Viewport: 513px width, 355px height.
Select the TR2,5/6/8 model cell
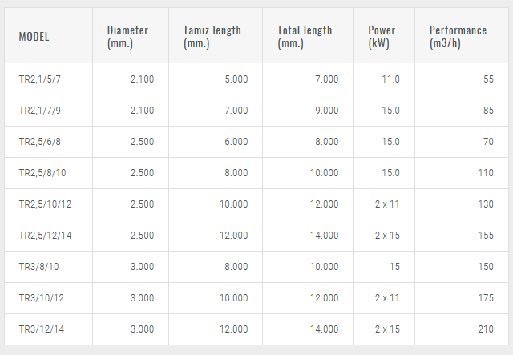pyautogui.click(x=39, y=142)
